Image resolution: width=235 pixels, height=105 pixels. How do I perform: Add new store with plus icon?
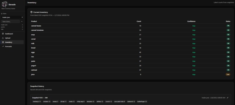(22, 22)
